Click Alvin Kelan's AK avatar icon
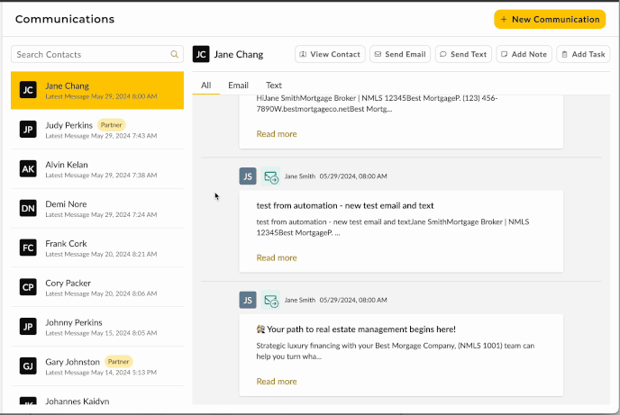The width and height of the screenshot is (620, 415). [x=28, y=169]
